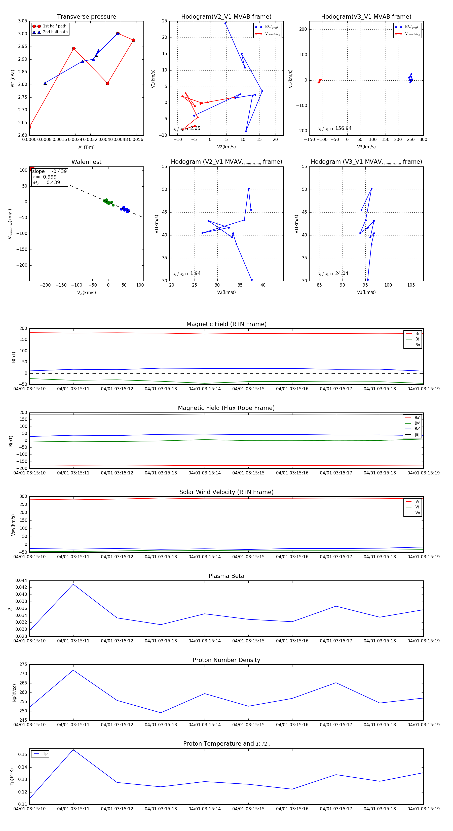Click the 'Magnetic Field (Flux Rope Frame)' title
Screen dimensions: 453x831
[x=226, y=408]
